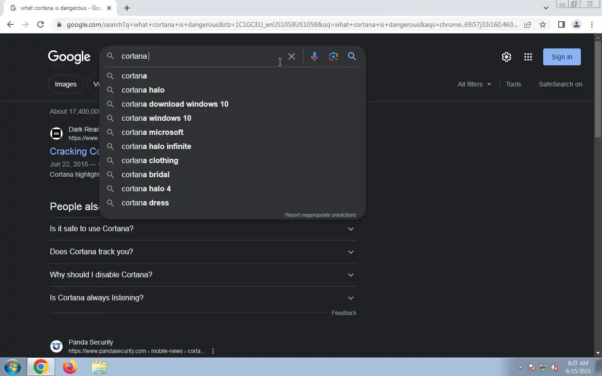
Task: Open Google quick settings gear
Action: [x=507, y=57]
